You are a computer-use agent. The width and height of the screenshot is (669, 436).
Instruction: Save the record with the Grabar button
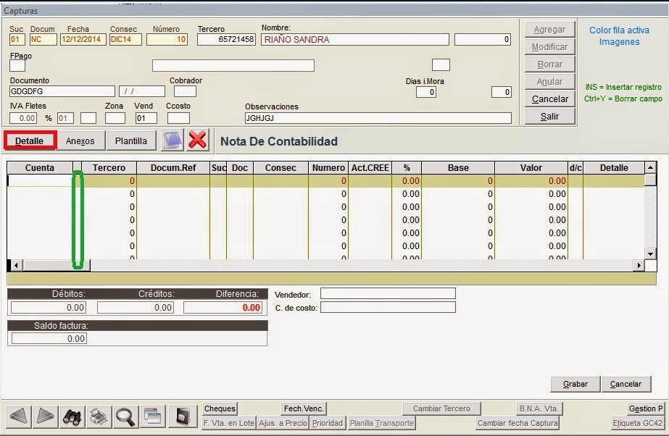coord(575,384)
